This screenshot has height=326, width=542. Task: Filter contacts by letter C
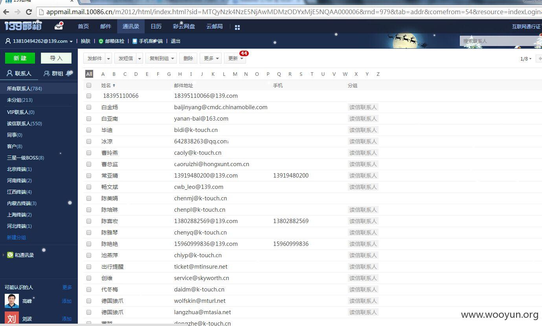(x=125, y=74)
